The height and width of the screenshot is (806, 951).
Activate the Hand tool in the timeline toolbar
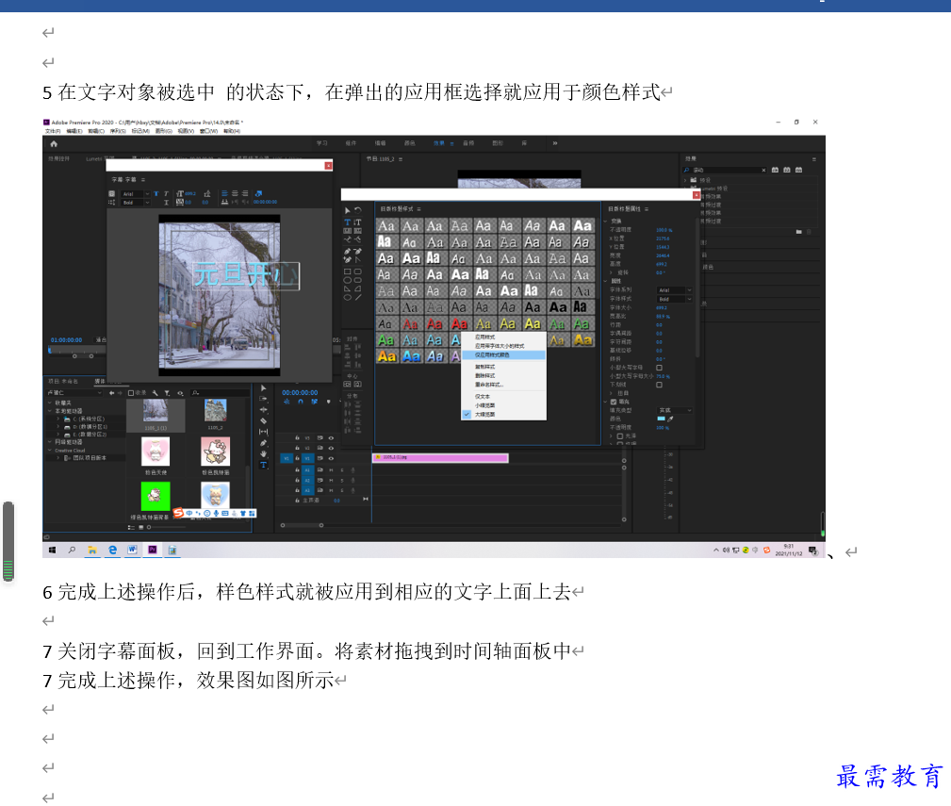tap(263, 453)
